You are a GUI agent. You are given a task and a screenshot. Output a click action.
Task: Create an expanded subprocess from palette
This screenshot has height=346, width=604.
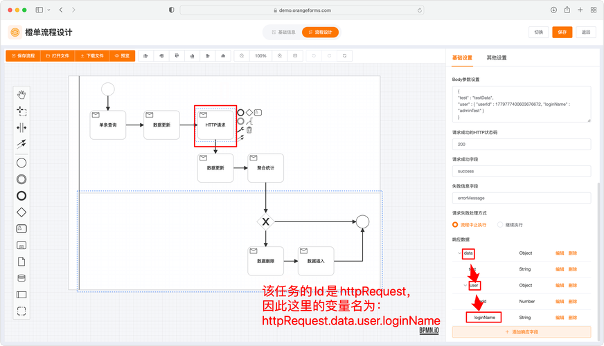(21, 245)
